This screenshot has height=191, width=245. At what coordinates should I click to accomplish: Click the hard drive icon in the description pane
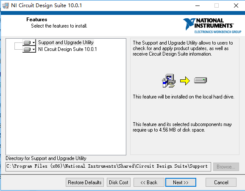[200, 80]
